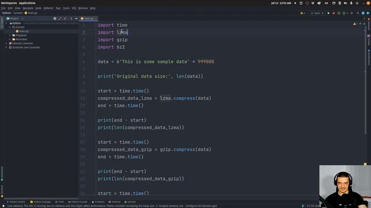Collapse the Current folder in project tree
The height and width of the screenshot is (208, 371).
(x=10, y=27)
